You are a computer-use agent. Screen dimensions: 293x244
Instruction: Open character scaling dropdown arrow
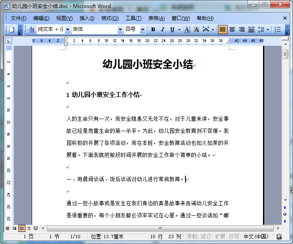coord(213,30)
